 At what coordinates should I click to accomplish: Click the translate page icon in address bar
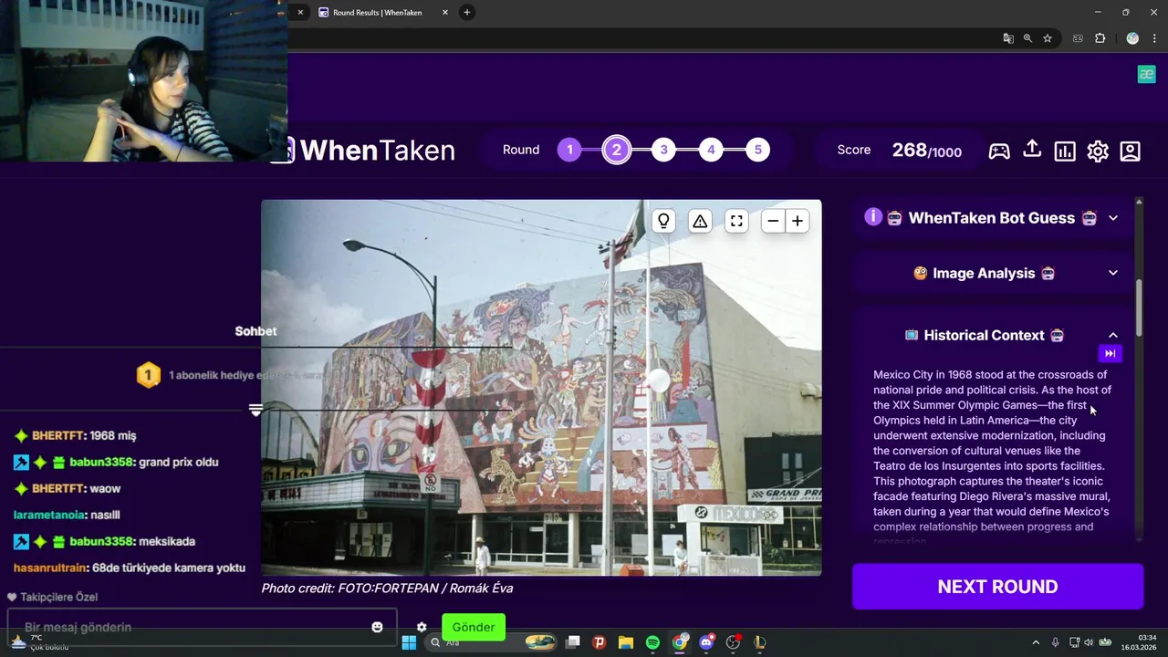[x=1008, y=38]
